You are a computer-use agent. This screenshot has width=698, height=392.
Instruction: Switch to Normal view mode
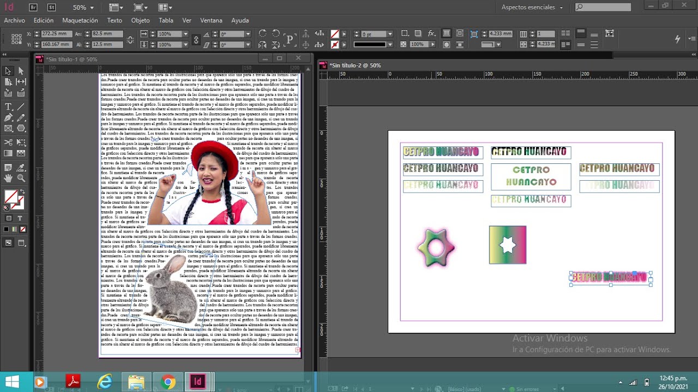(x=9, y=243)
